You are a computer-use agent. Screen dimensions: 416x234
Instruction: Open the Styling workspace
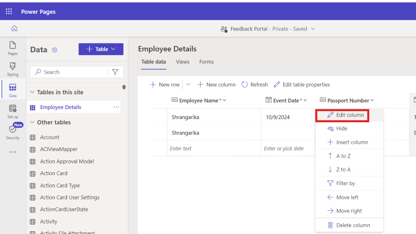[x=13, y=69]
